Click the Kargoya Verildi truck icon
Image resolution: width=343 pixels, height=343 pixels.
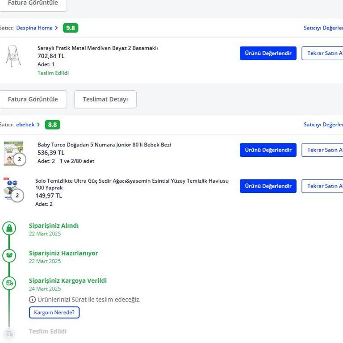pyautogui.click(x=9, y=283)
